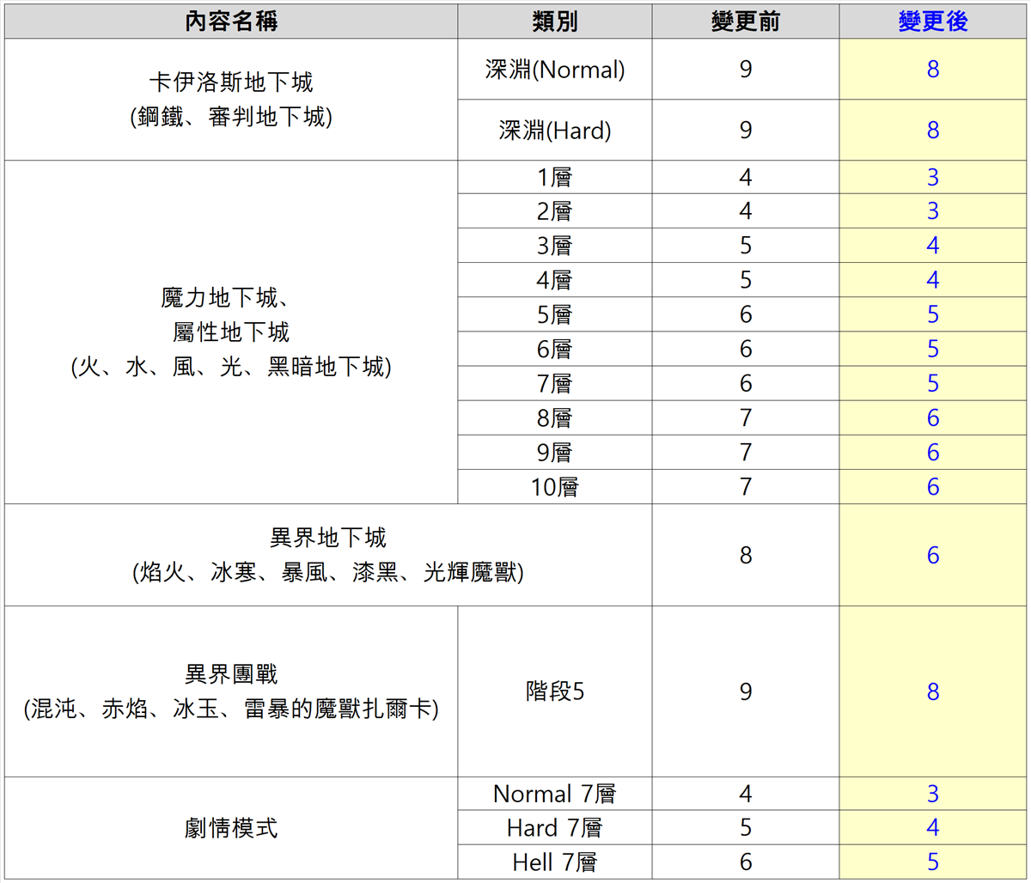This screenshot has height=883, width=1031.
Task: Select the Hell 7層 category cell
Action: click(x=554, y=862)
